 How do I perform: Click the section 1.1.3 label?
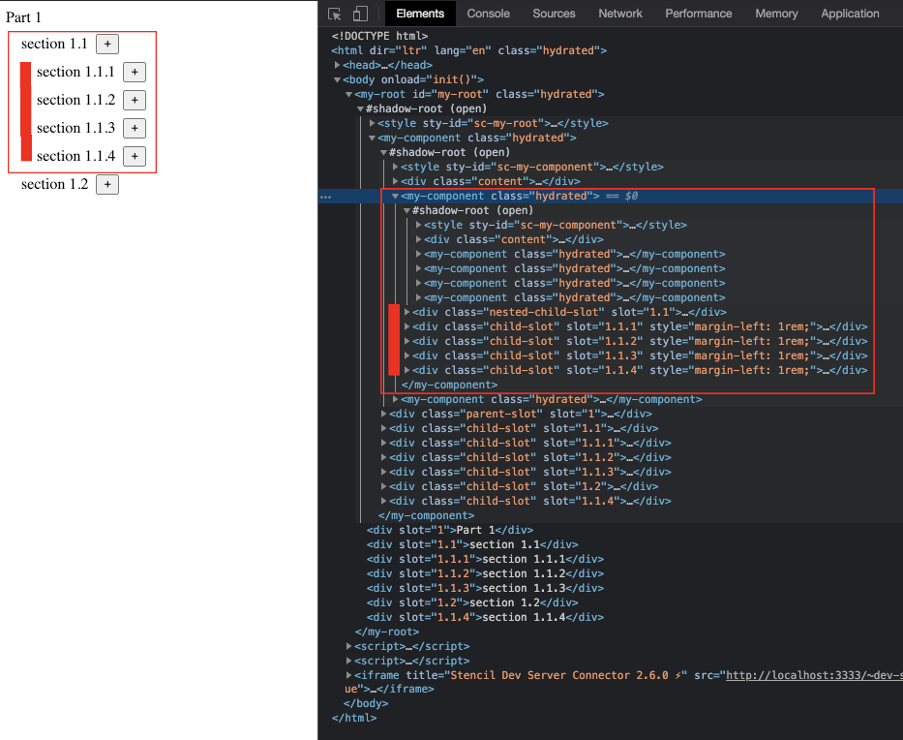(76, 128)
